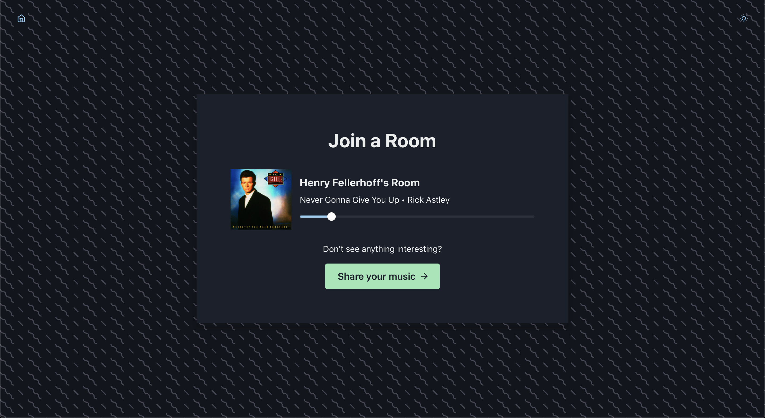The height and width of the screenshot is (418, 765).
Task: Click the far right end of the progress track
Action: [533, 217]
